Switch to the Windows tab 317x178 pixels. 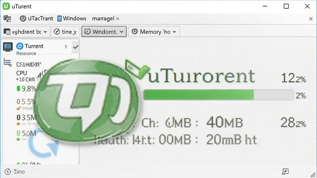click(x=72, y=19)
